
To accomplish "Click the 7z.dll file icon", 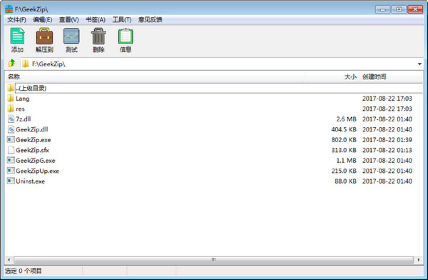I will click(x=11, y=119).
